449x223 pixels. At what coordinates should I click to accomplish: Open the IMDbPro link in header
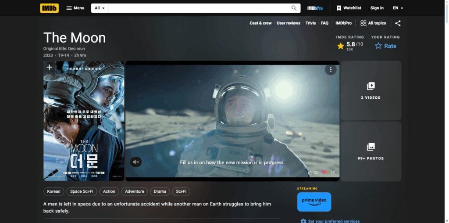click(x=315, y=8)
